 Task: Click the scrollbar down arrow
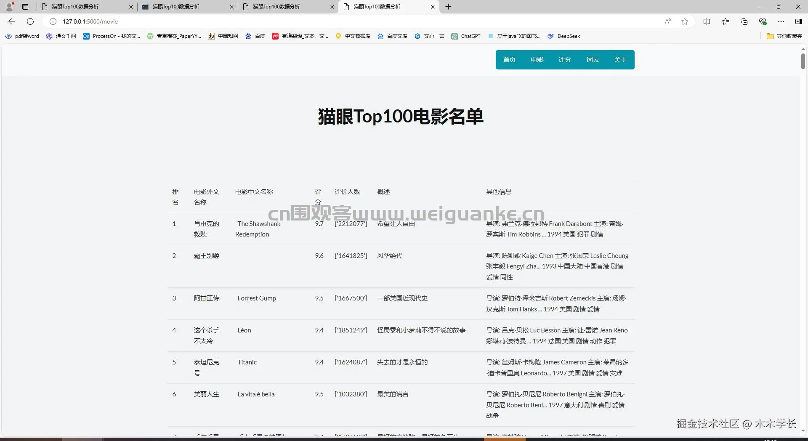point(803,430)
